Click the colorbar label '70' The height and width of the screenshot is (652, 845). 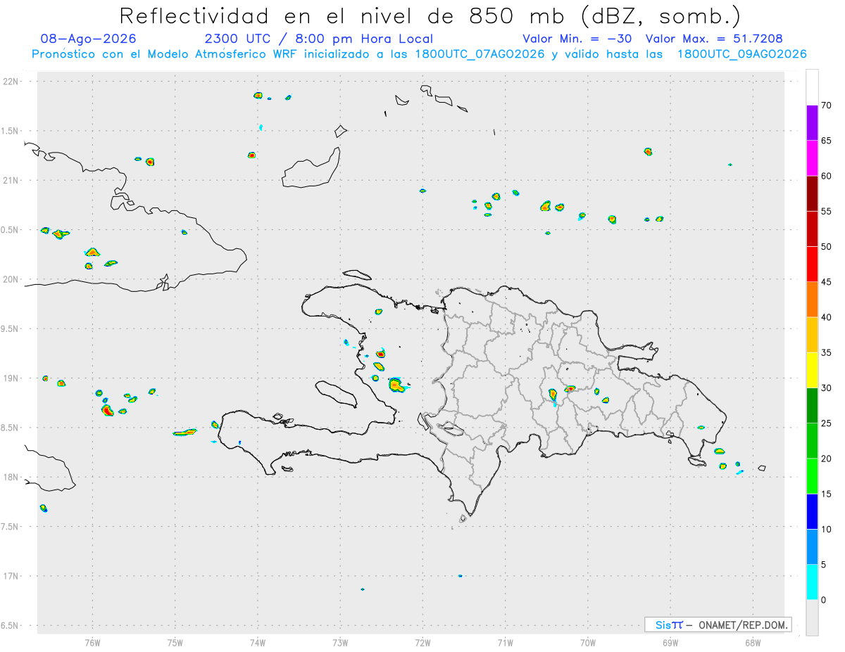click(826, 106)
